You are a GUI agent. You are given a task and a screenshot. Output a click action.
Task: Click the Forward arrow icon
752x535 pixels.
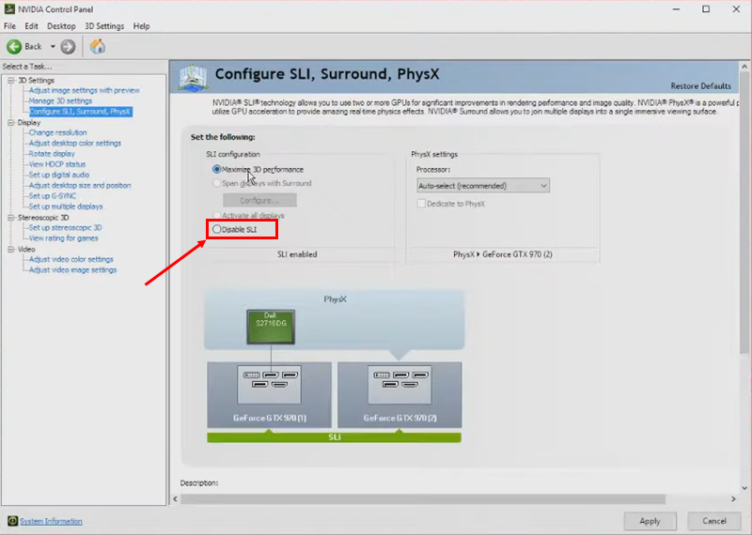[x=68, y=46]
